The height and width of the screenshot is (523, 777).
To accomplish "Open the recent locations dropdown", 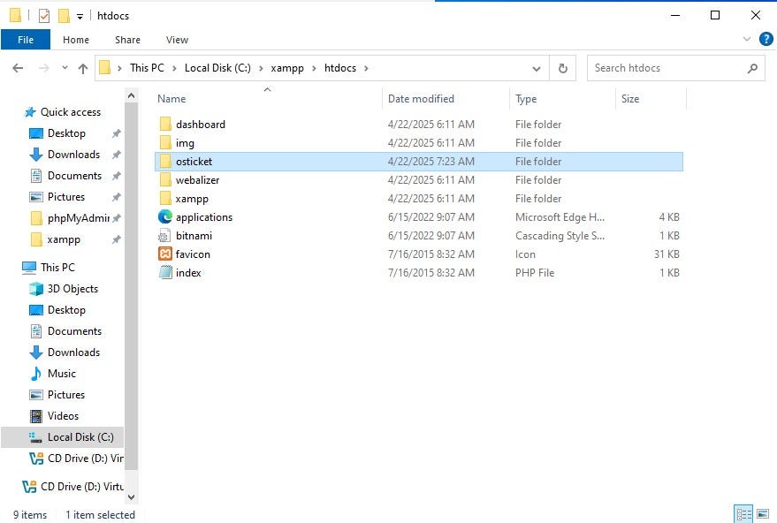I will pos(65,68).
